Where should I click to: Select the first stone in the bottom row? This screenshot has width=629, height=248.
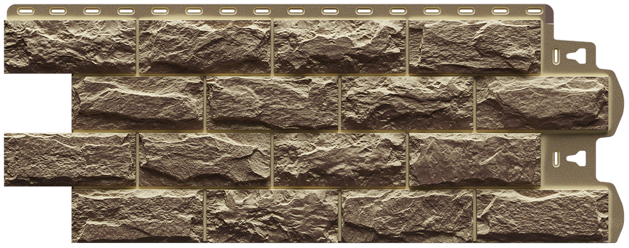tap(138, 216)
